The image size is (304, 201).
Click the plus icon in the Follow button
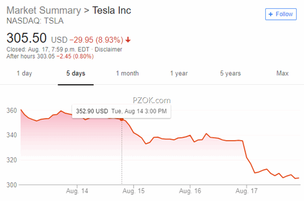tap(270, 14)
